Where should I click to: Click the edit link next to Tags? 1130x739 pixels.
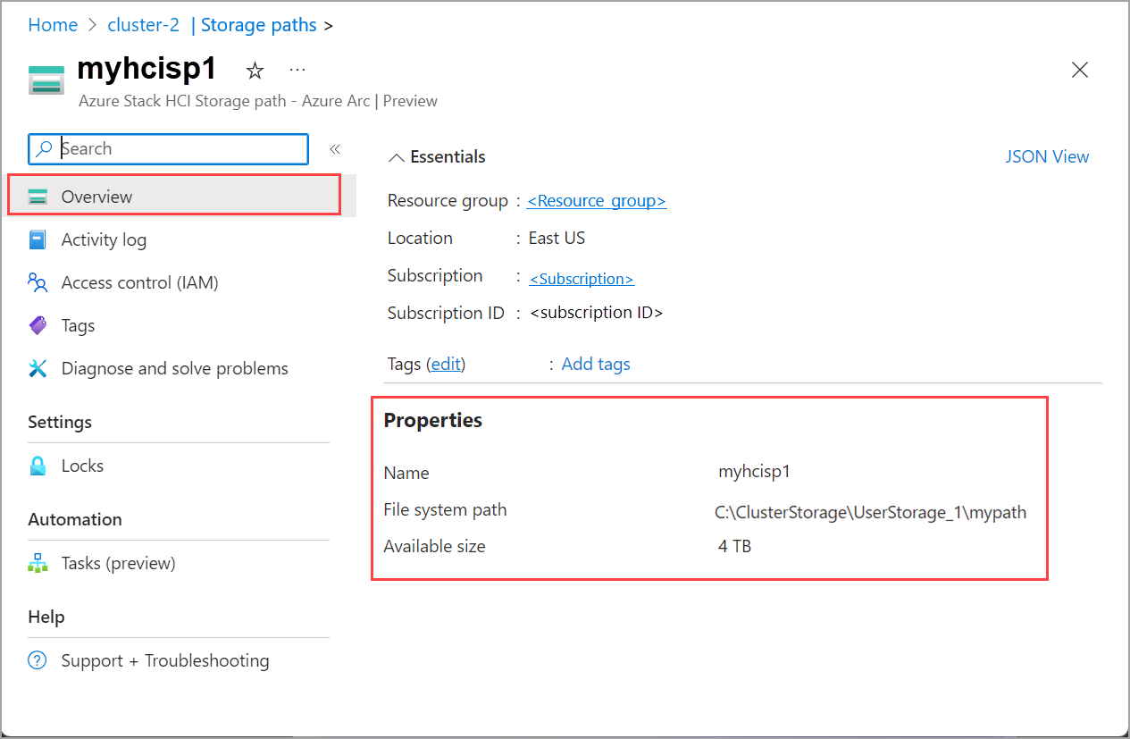446,365
